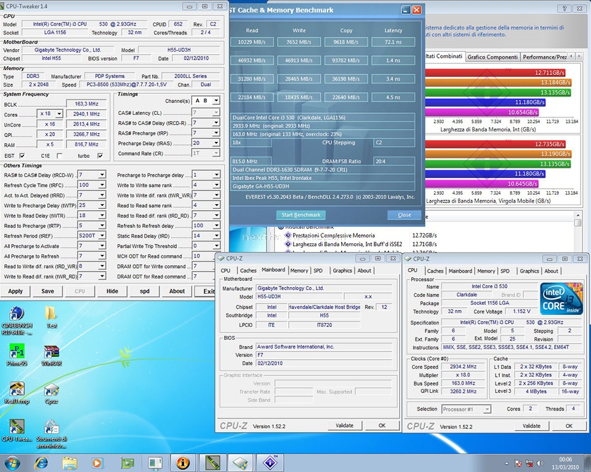Open Graphics tab in the Processor CPU-Z window
591x472 pixels.
[x=529, y=270]
